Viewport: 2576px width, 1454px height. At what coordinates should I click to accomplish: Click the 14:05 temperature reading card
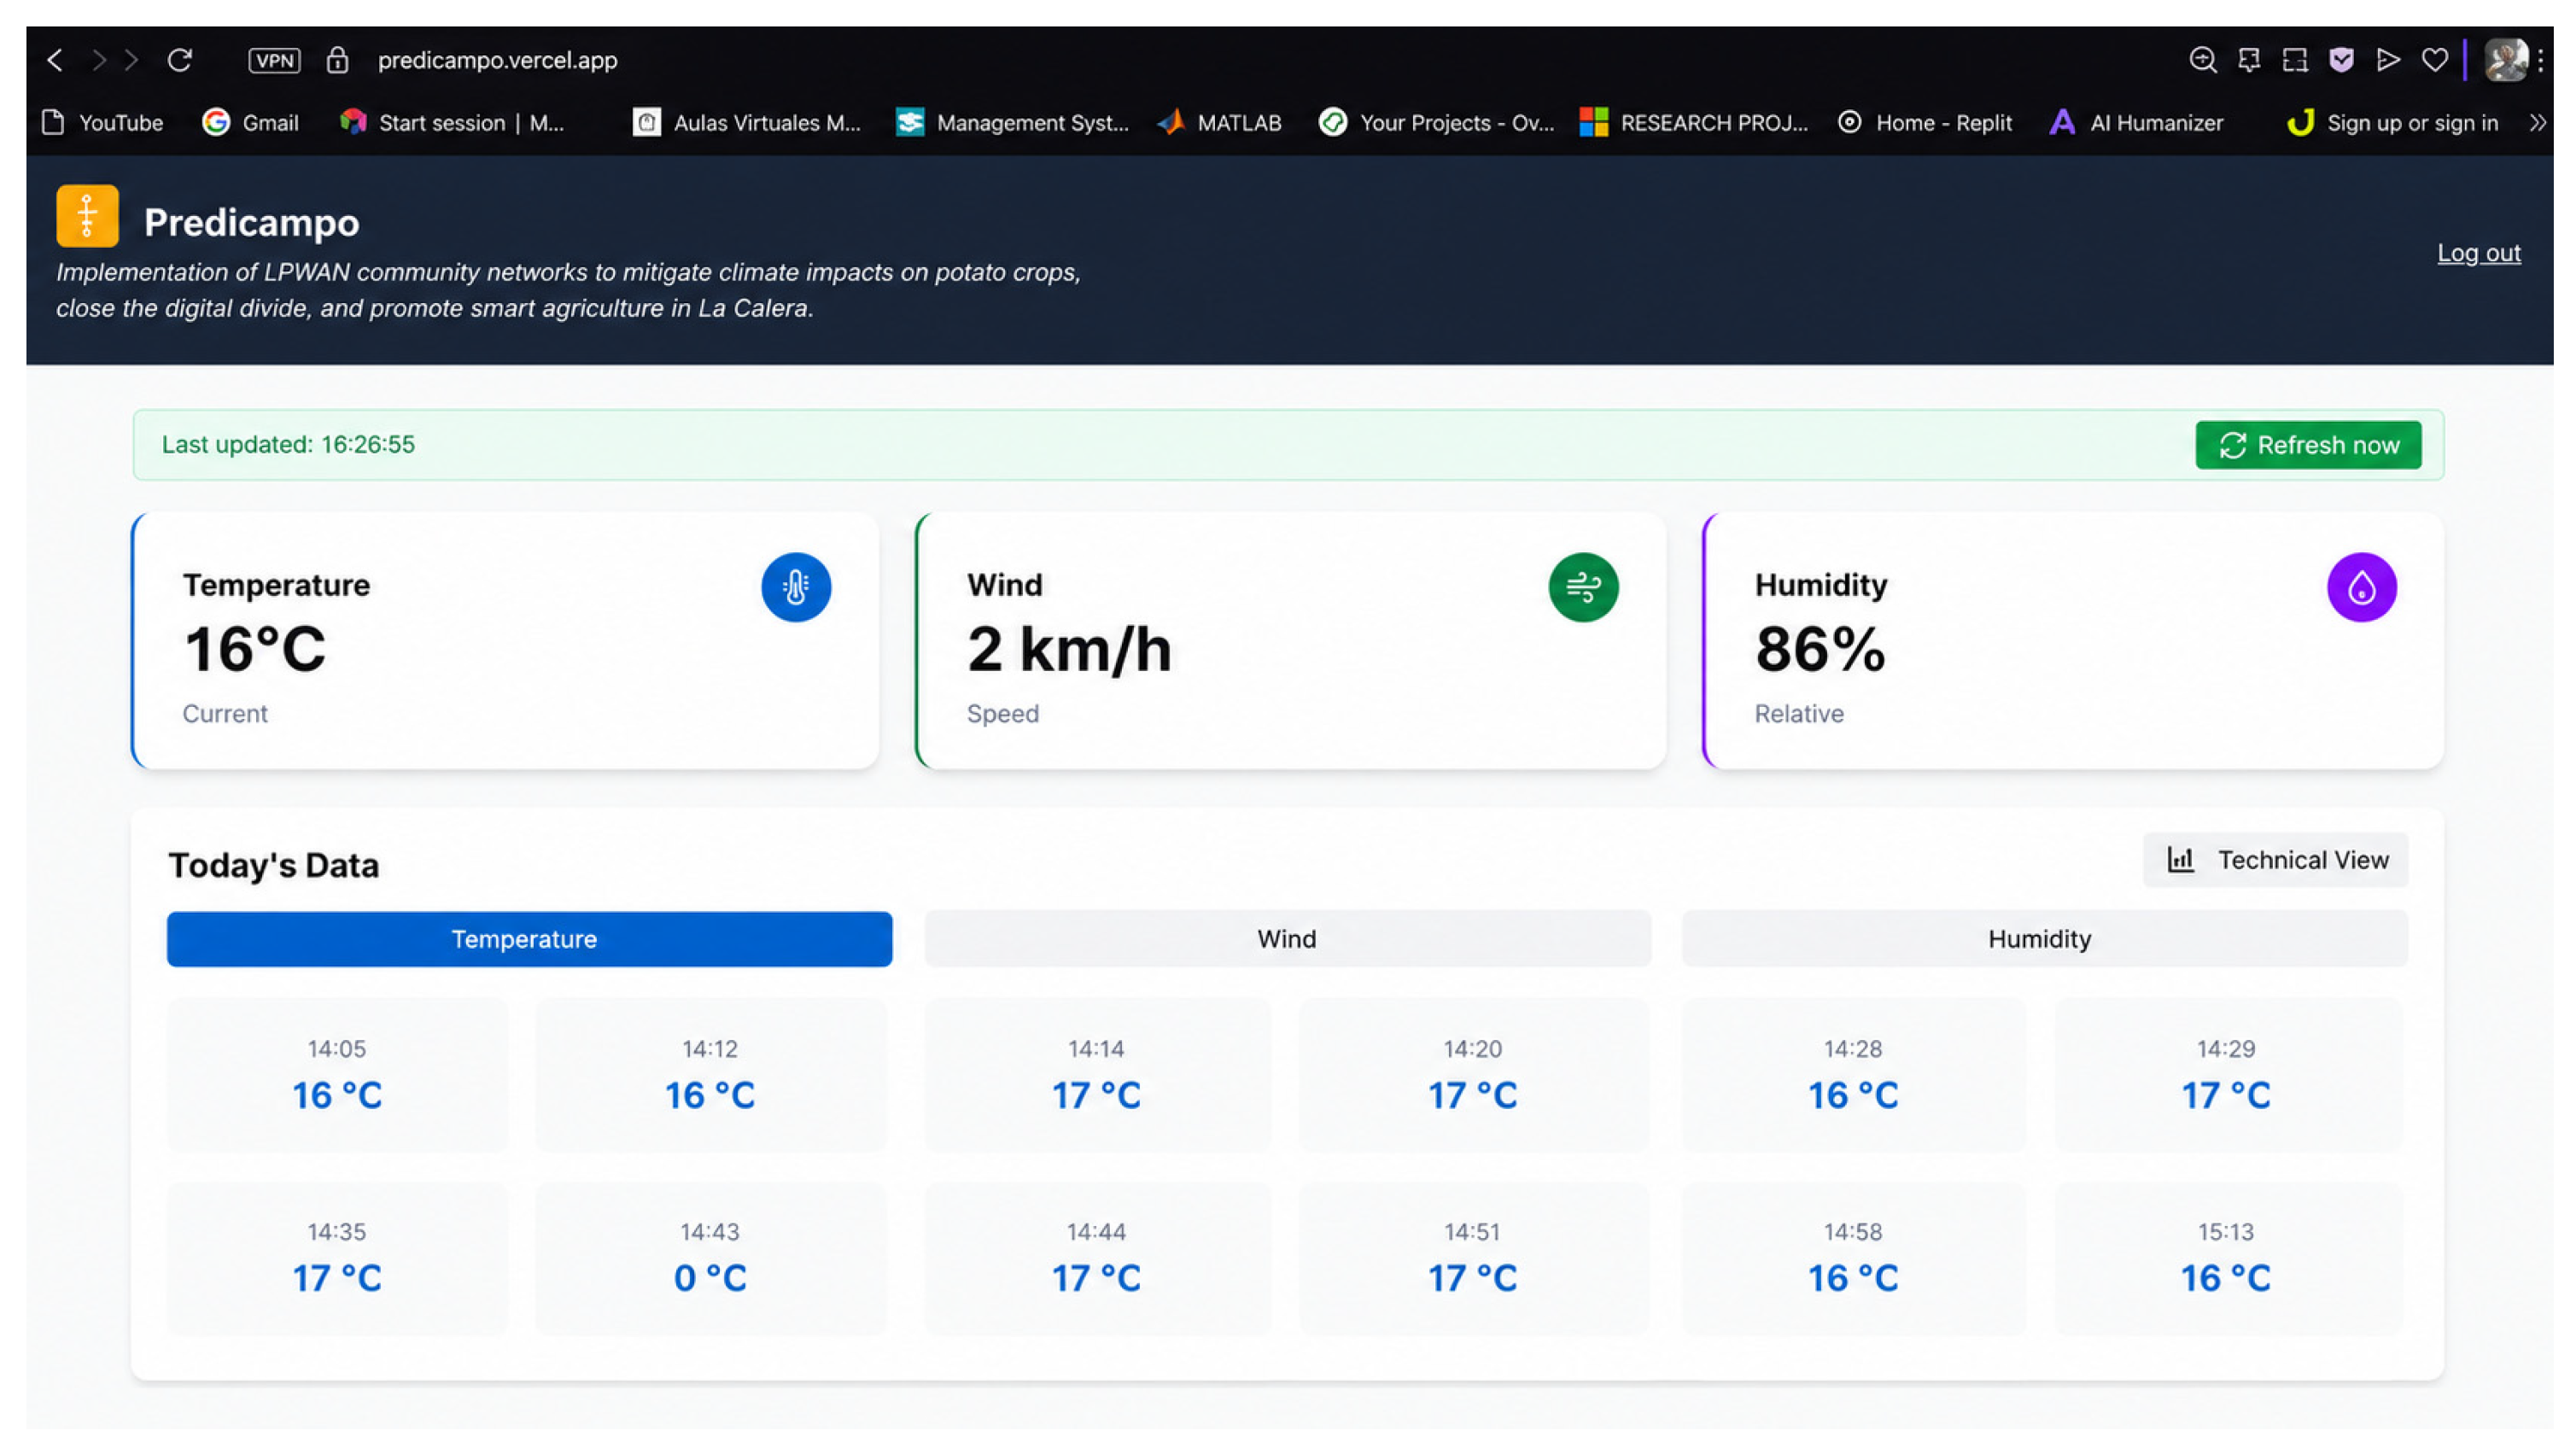[x=337, y=1075]
